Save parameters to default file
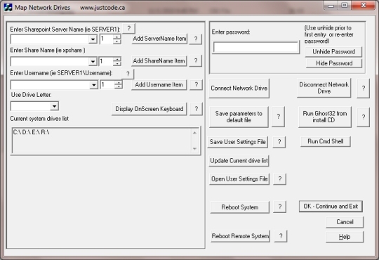This screenshot has width=379, height=260. pyautogui.click(x=239, y=117)
